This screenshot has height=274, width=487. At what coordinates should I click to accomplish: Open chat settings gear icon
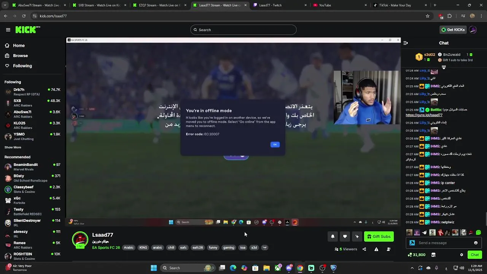(x=462, y=255)
